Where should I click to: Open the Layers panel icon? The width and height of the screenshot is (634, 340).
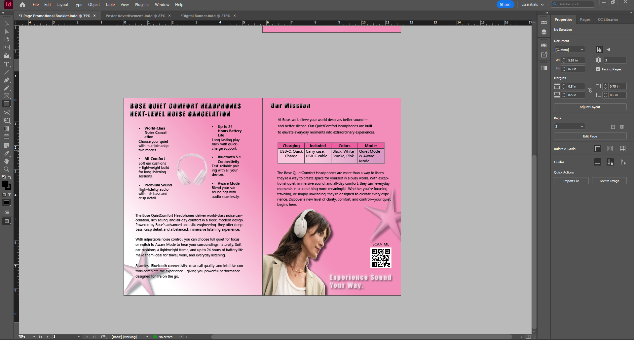coord(543,32)
